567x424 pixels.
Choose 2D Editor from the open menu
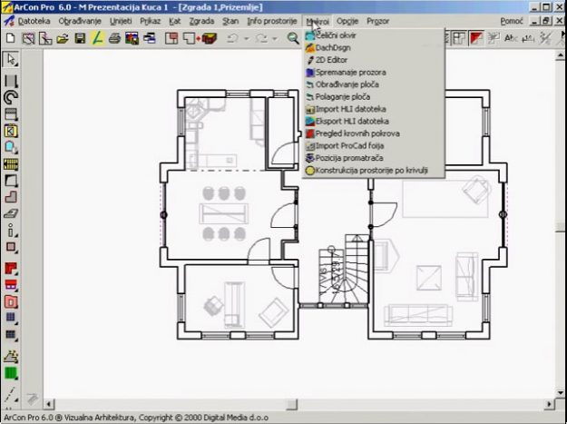[331, 59]
